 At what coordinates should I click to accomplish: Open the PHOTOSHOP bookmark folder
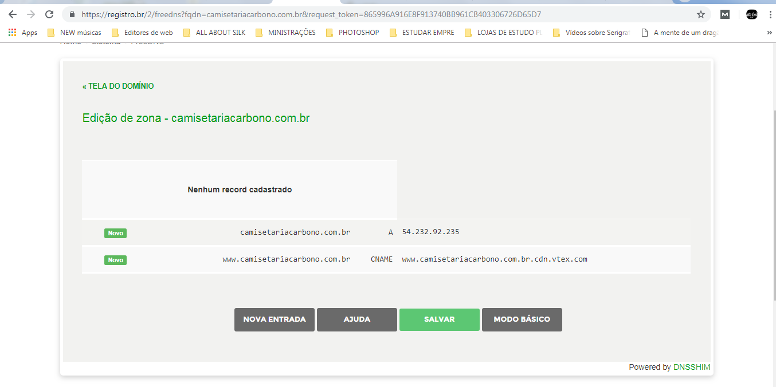(x=352, y=33)
